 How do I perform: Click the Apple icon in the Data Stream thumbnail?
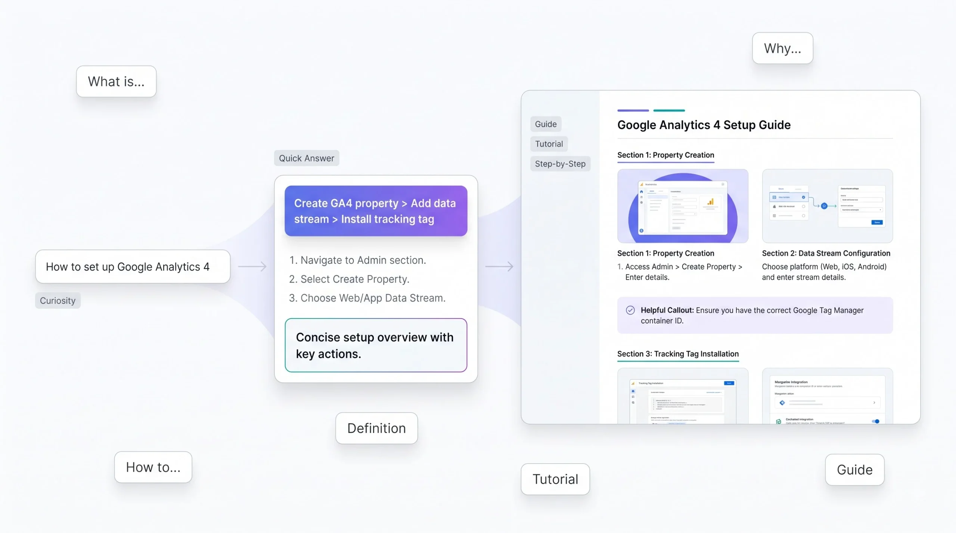click(x=775, y=206)
